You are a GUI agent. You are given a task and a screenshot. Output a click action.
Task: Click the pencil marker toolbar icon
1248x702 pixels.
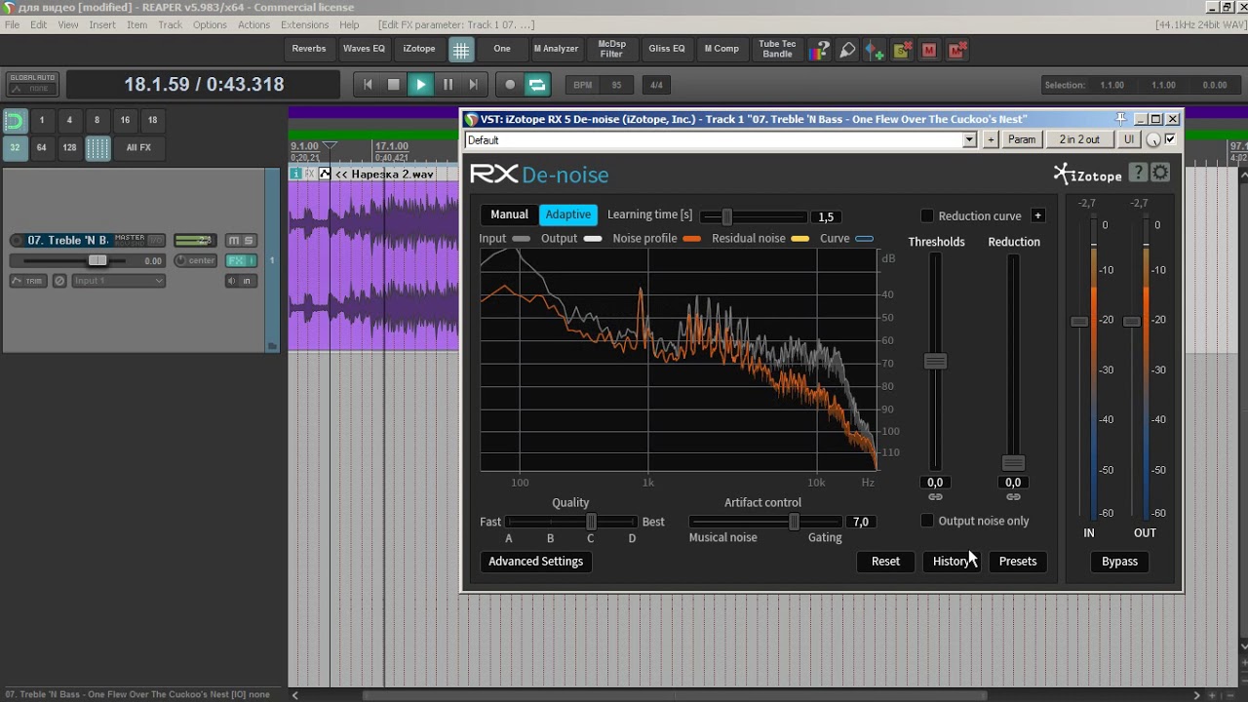pyautogui.click(x=847, y=49)
